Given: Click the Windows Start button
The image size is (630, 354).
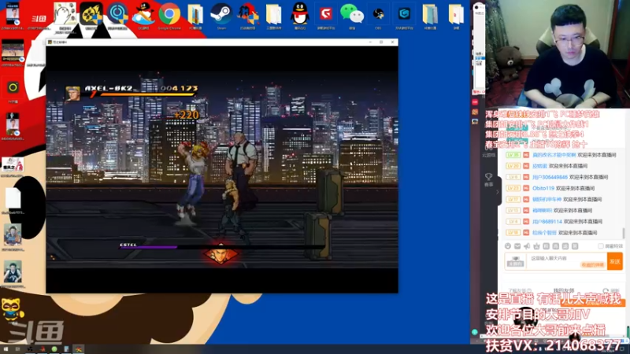Looking at the screenshot, I should 6,349.
